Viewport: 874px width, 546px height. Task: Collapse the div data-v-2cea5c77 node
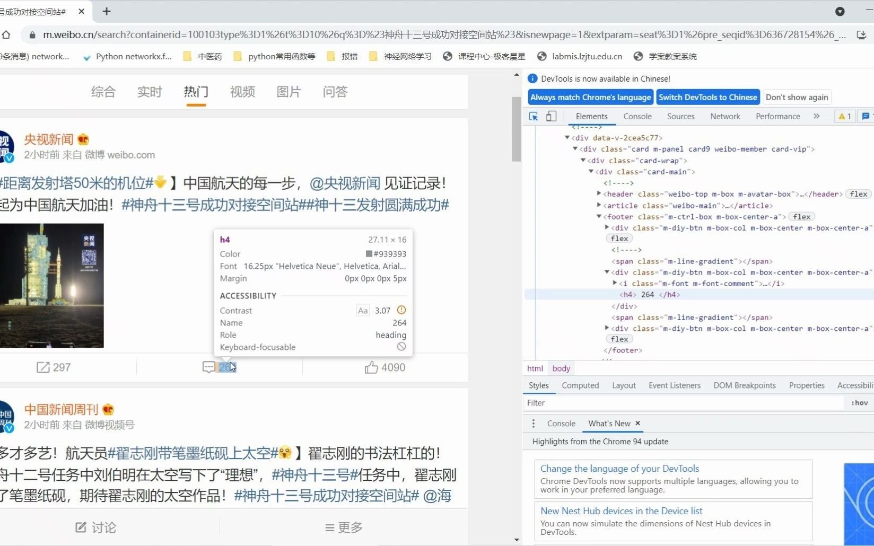[x=567, y=138]
